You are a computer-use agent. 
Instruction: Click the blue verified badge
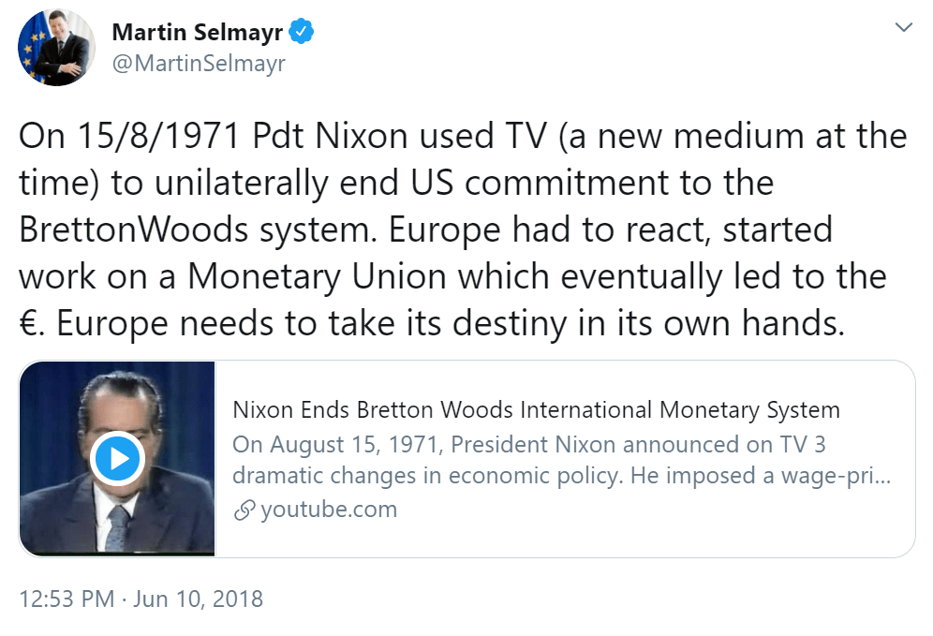302,32
